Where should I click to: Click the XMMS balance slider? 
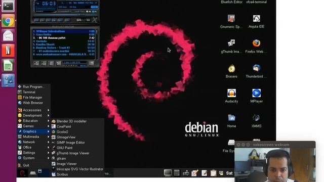coord(79,11)
